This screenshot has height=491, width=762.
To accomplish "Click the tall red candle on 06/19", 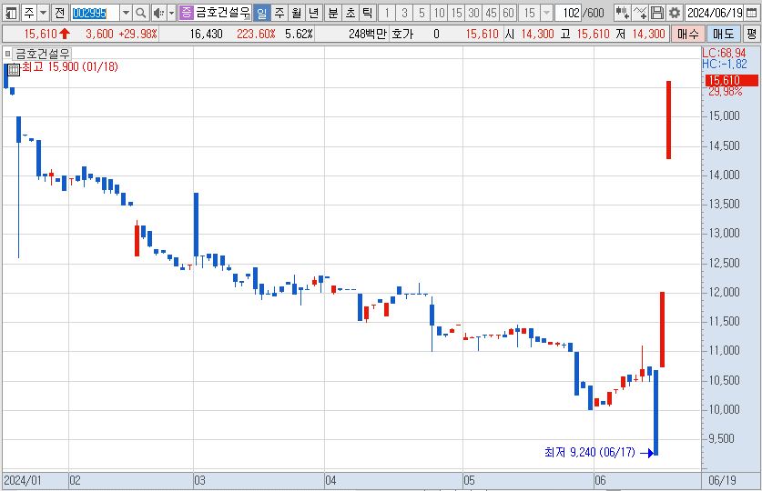I will point(669,120).
